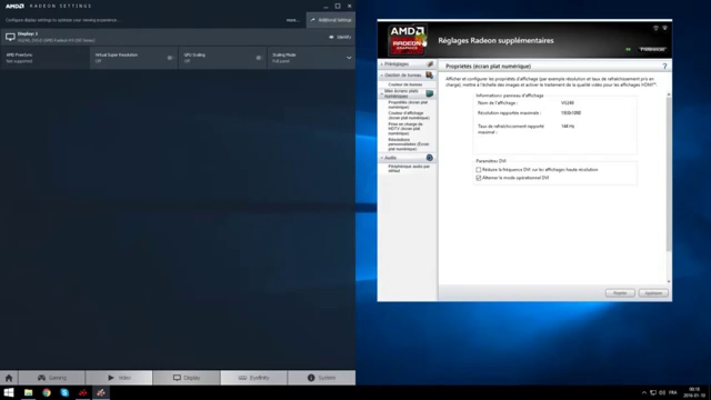Open the Video tab
This screenshot has height=400, width=711.
[x=119, y=378]
